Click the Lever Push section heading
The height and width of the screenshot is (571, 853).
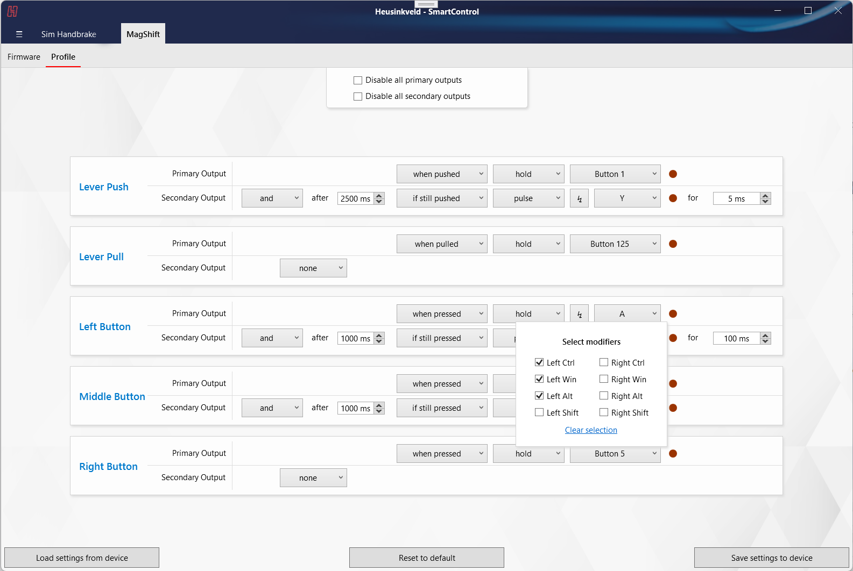click(104, 187)
